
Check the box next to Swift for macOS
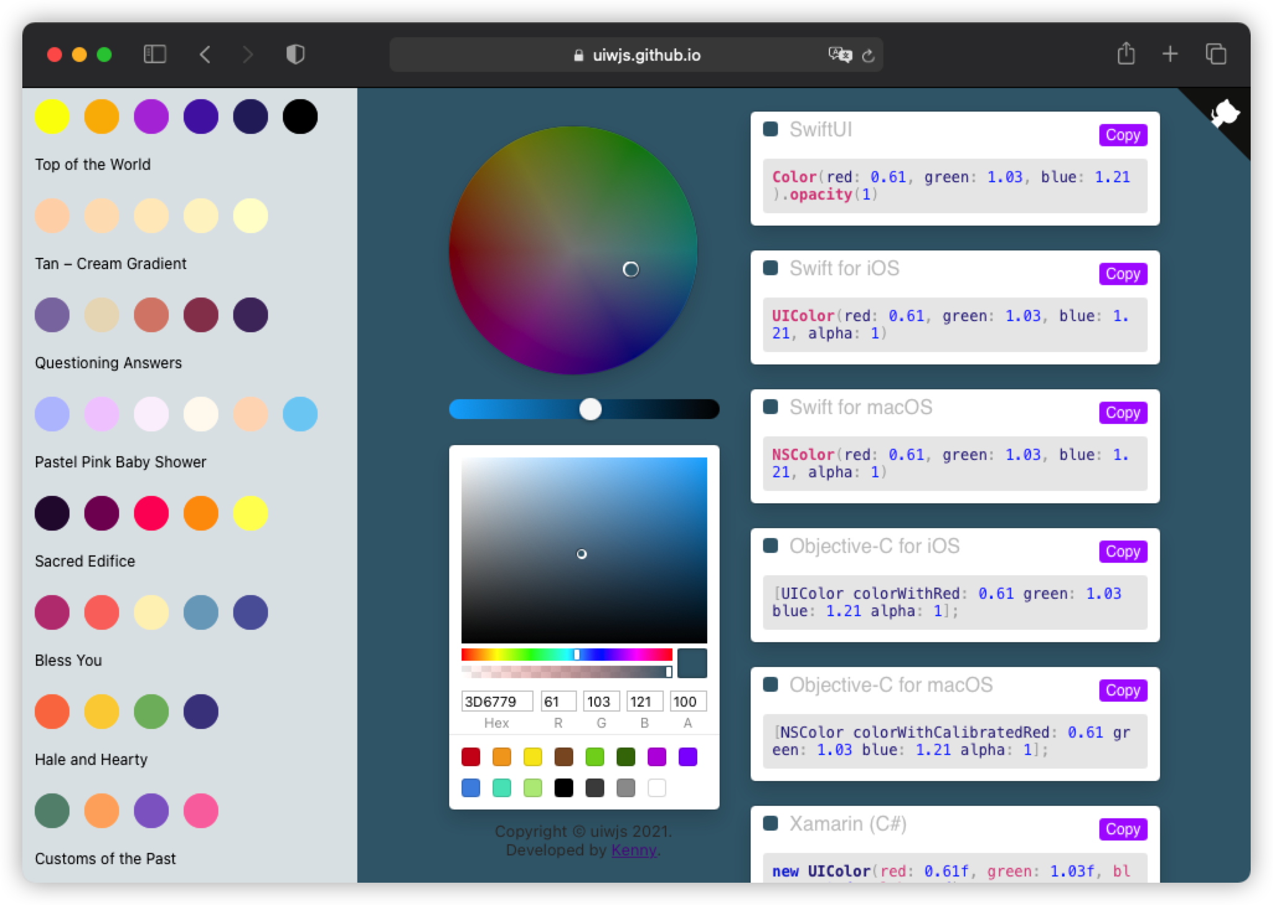pyautogui.click(x=770, y=407)
